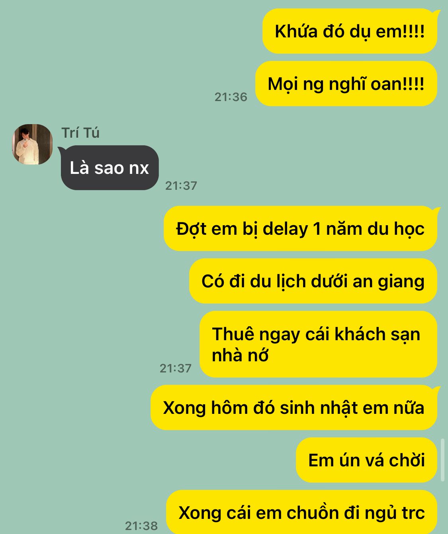Screen dimensions: 448x534
Task: Tap the 21:36 timestamp
Action: 231,97
